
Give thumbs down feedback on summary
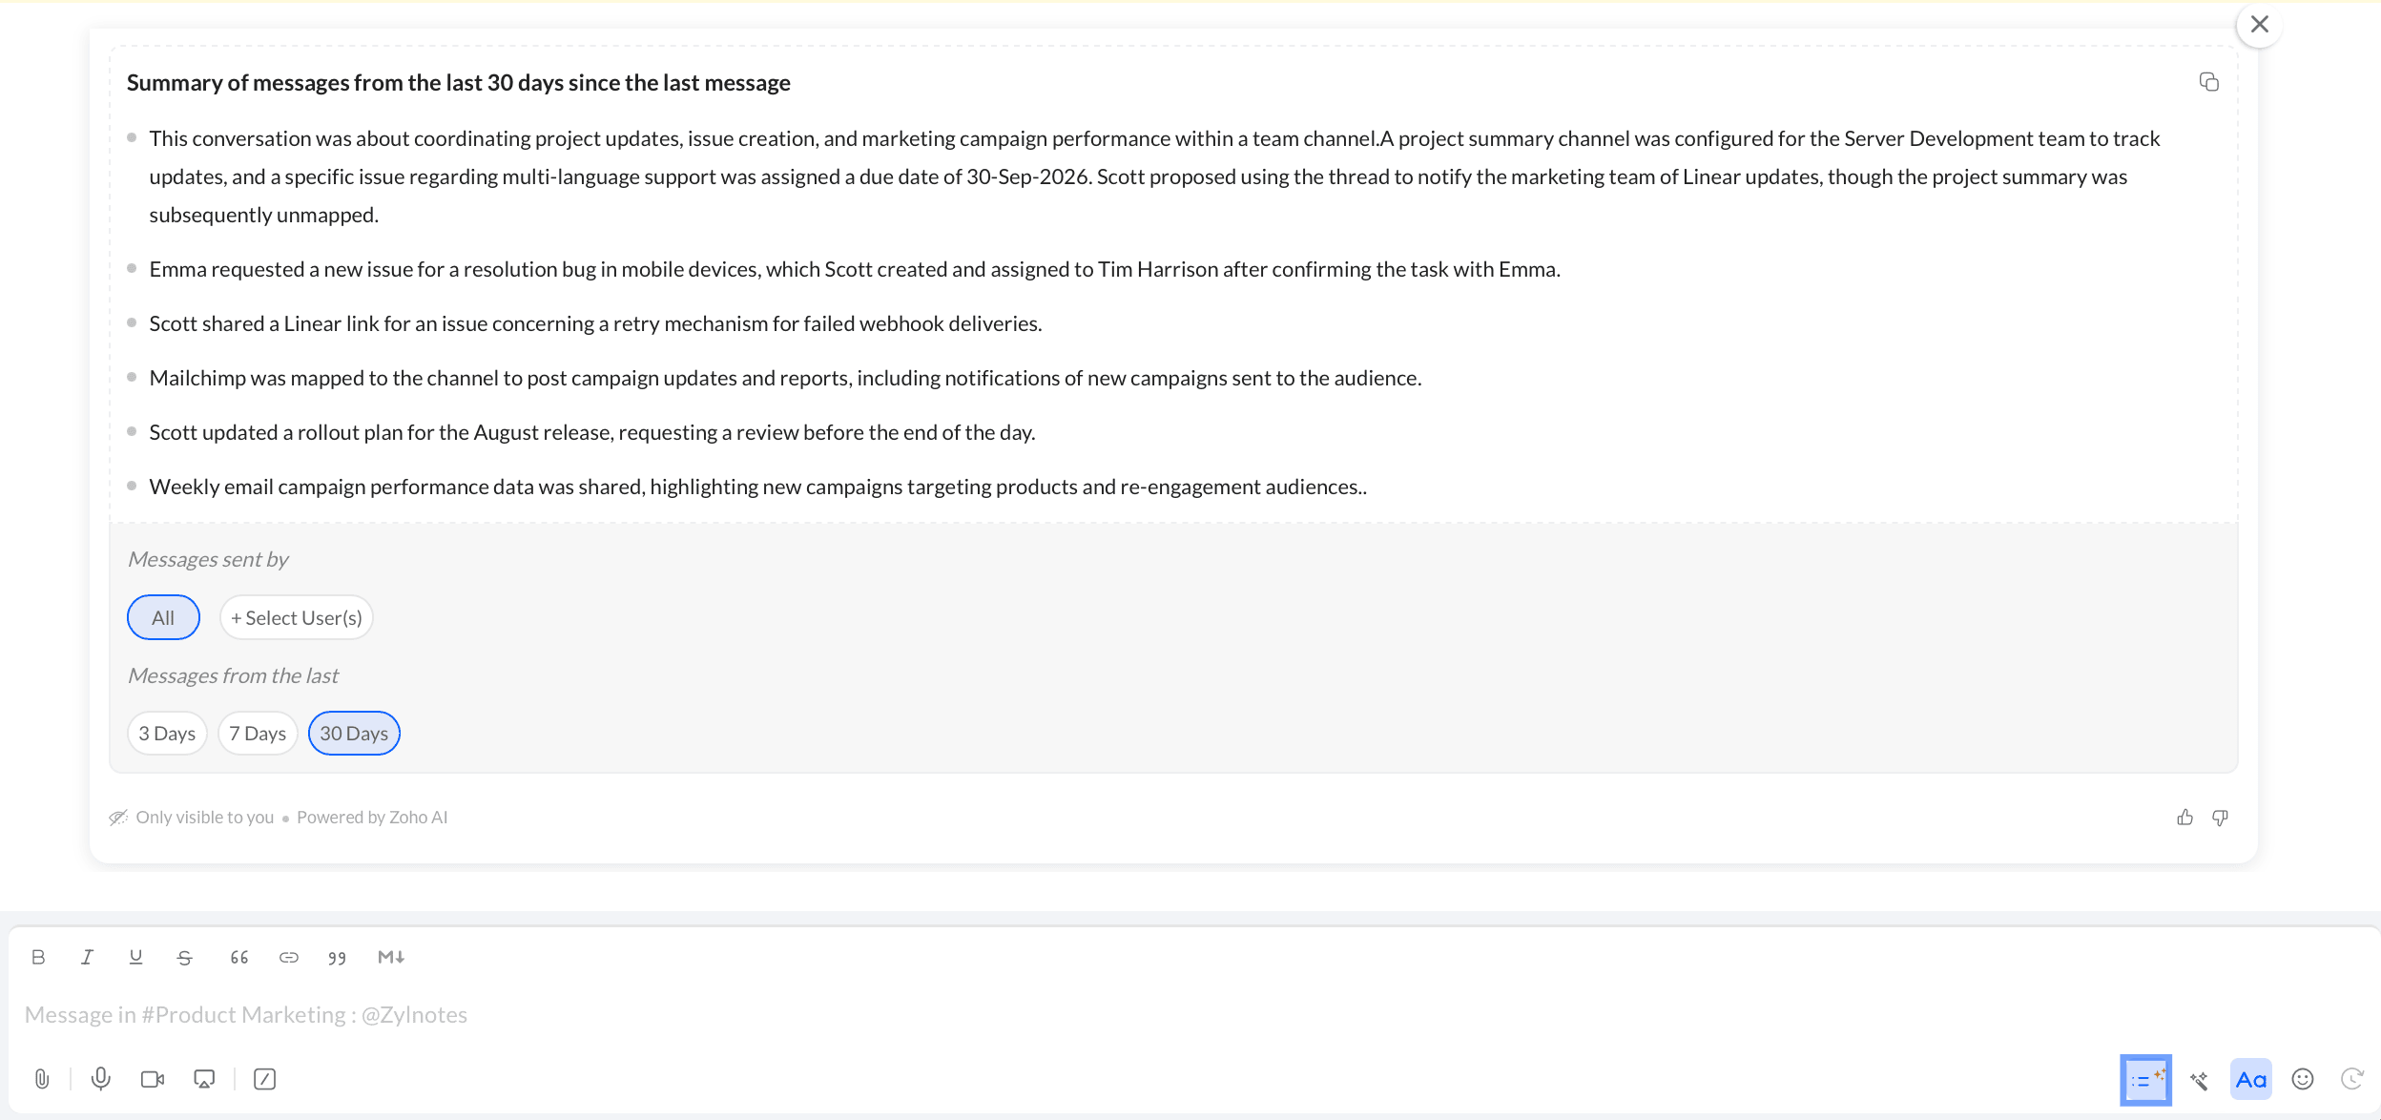(x=2220, y=818)
